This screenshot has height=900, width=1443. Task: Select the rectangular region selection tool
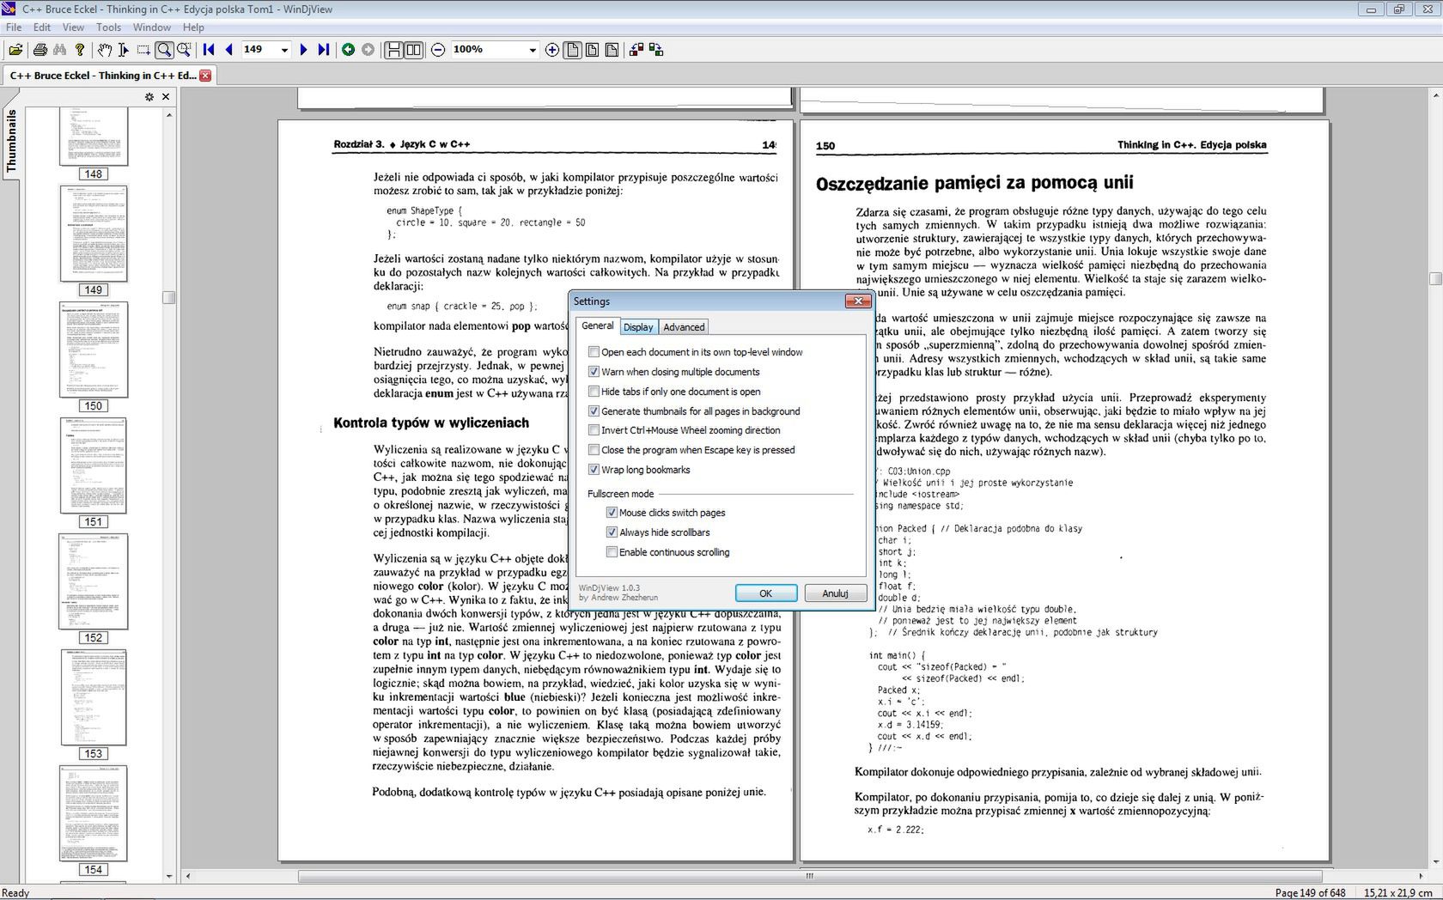click(x=143, y=50)
